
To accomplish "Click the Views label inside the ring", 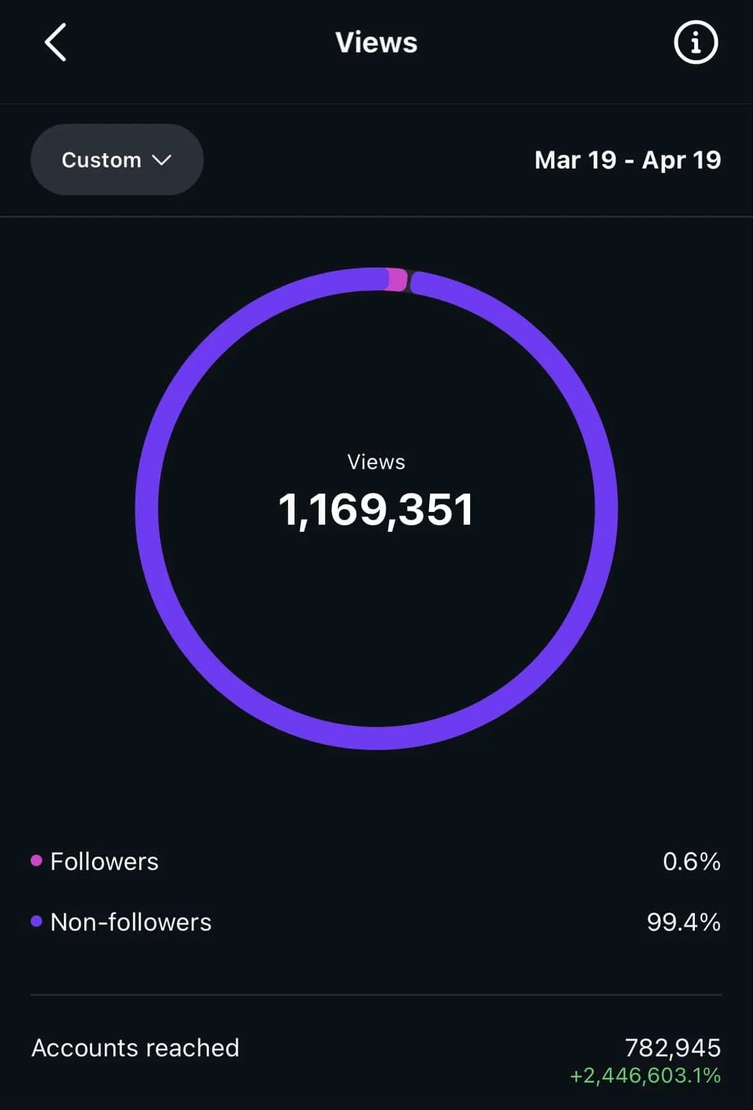I will [x=376, y=461].
